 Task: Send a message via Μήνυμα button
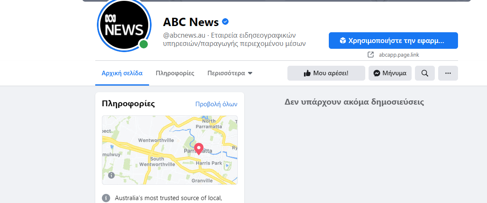coord(390,73)
